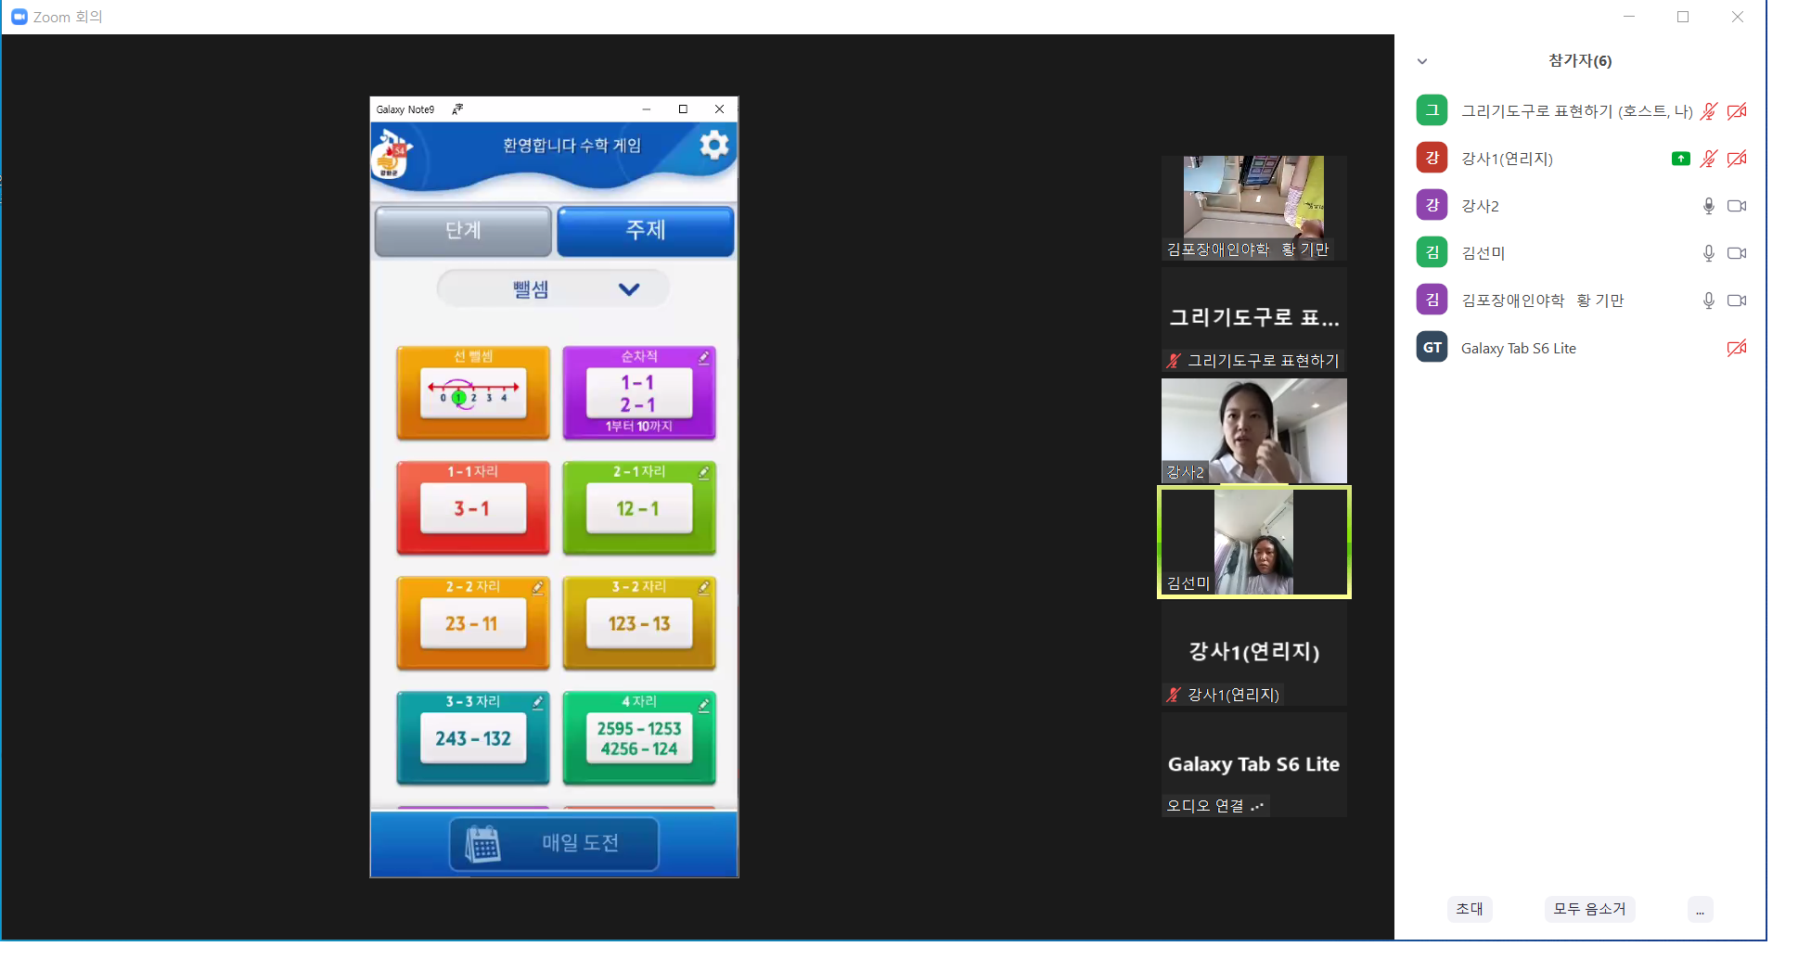Click the 초대 invite button
The image size is (1811, 959).
click(x=1470, y=909)
